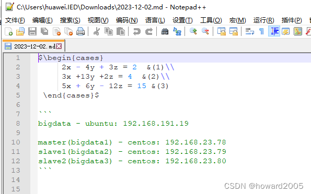Close the 2023-12-02.md tab with red X

pos(59,46)
